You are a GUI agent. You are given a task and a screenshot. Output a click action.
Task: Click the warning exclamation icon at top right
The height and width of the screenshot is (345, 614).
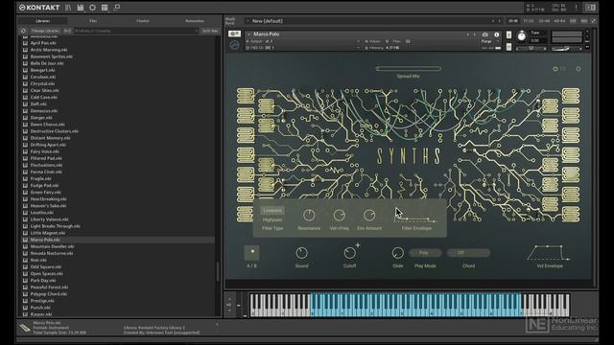tap(576, 8)
